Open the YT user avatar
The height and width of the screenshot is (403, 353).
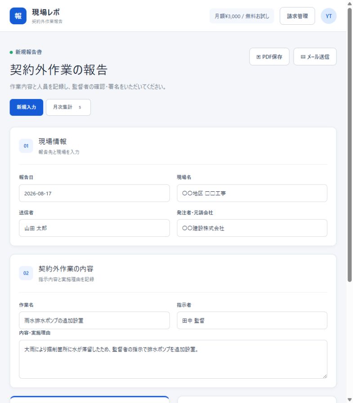[329, 16]
